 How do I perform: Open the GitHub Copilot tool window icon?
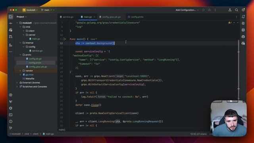coord(243,37)
